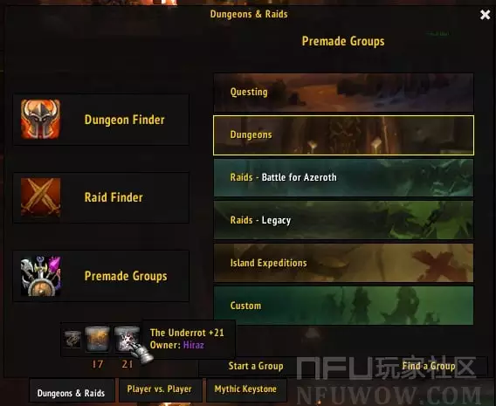The height and width of the screenshot is (406, 496).
Task: Choose Raids - Battle for Azeroth category
Action: point(343,178)
